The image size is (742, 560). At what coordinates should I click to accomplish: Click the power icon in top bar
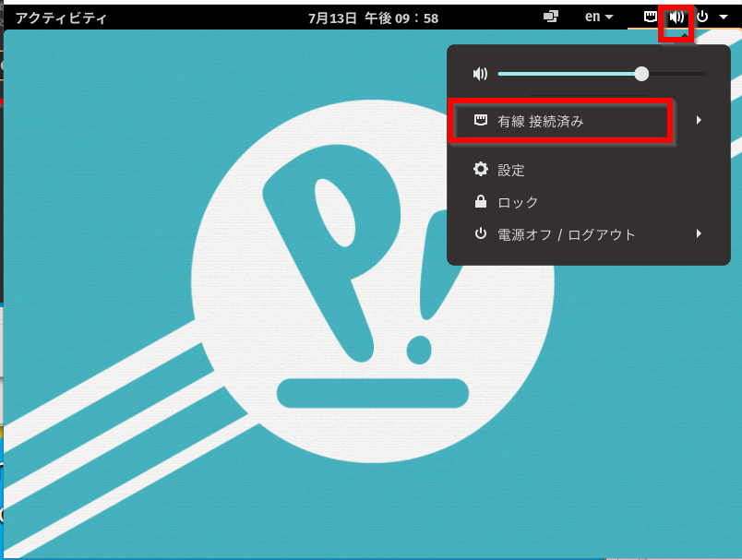[x=702, y=17]
